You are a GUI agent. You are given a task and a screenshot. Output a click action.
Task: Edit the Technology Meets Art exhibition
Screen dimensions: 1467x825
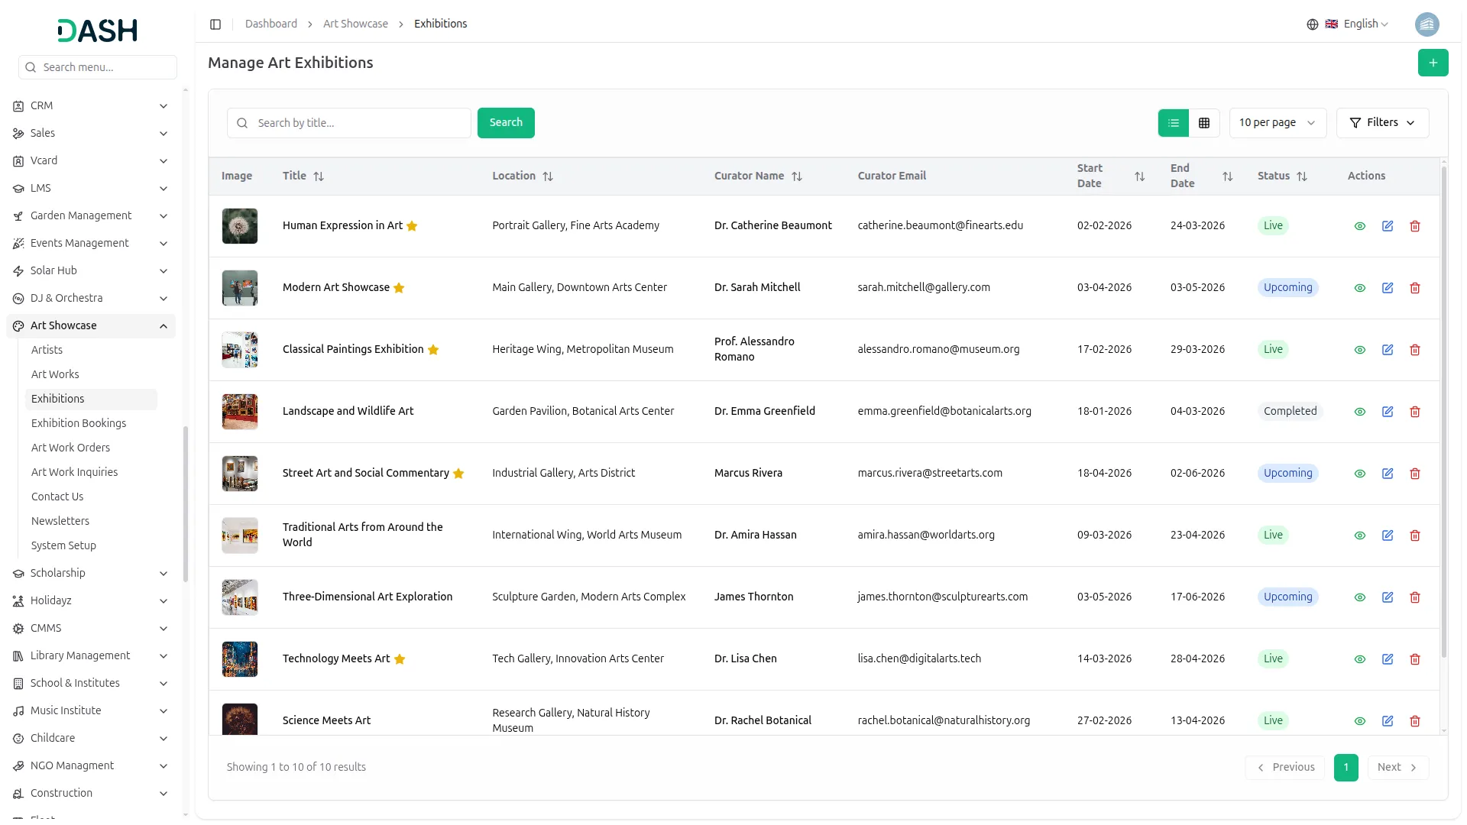(x=1387, y=659)
